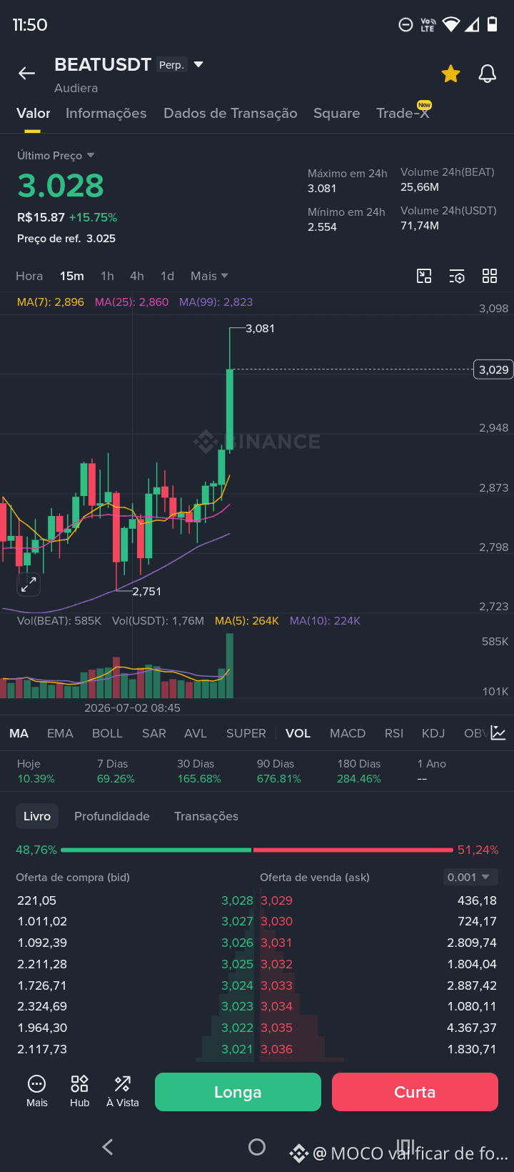The height and width of the screenshot is (1172, 514).
Task: Enable the AVL indicator
Action: 196,733
